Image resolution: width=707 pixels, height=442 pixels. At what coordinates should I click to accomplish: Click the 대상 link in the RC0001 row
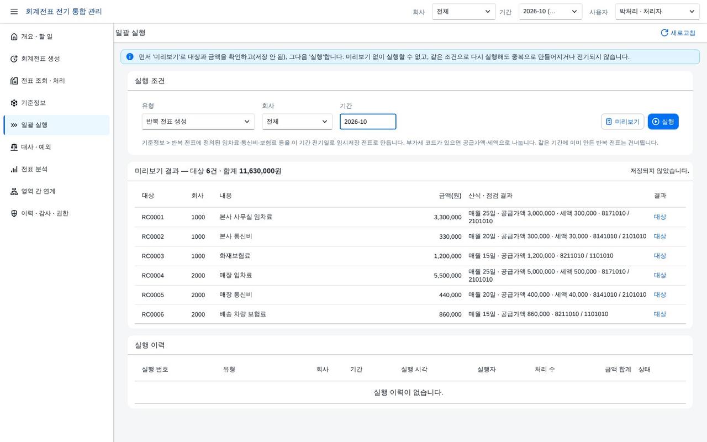[x=660, y=217]
